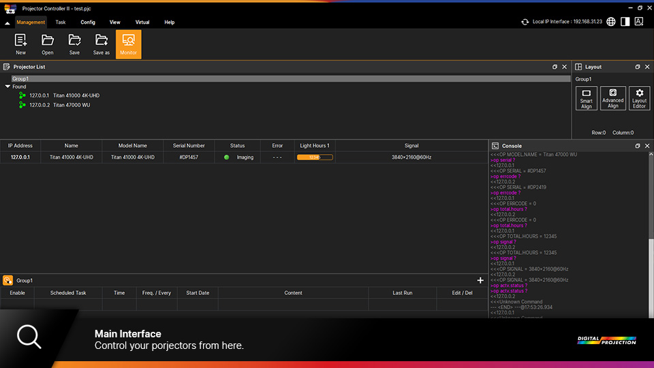
Task: Collapse the Found tree node
Action: click(7, 87)
